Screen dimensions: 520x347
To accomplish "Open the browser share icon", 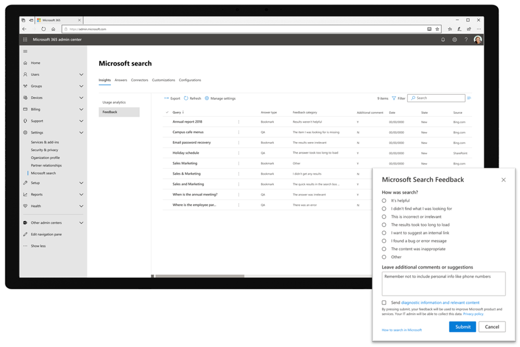I will coord(469,29).
